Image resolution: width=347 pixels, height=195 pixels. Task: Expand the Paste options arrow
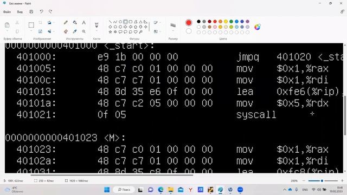tap(7, 31)
